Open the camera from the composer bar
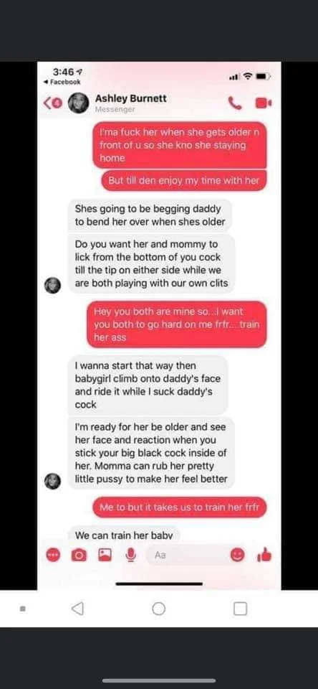 point(79,556)
